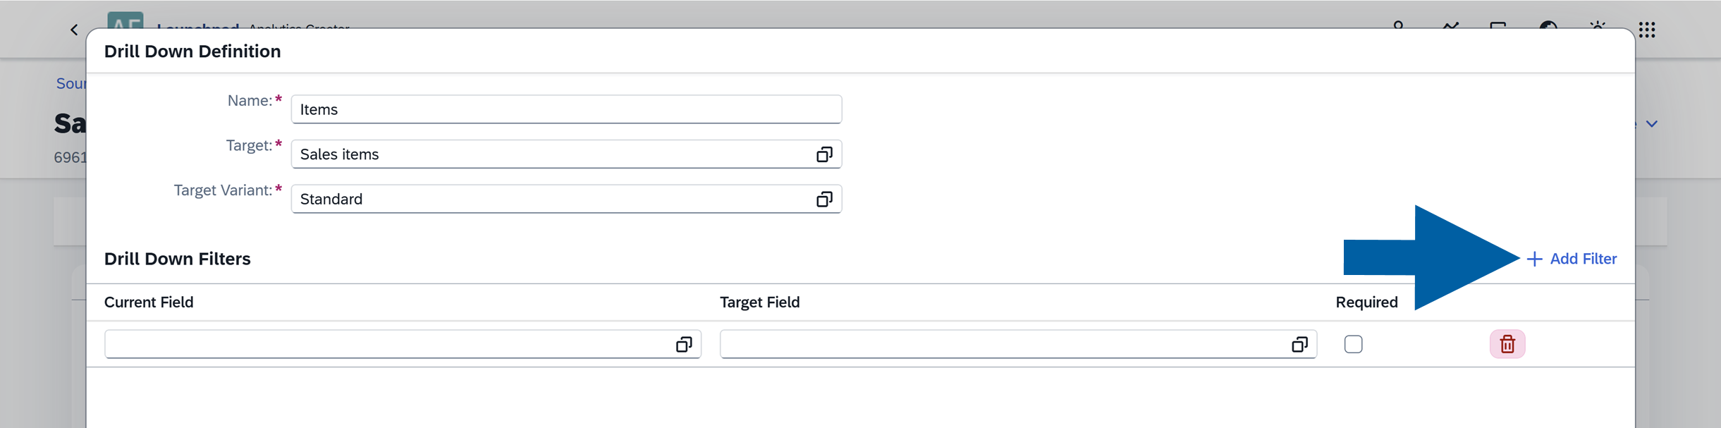Viewport: 1721px width, 428px height.
Task: Click the AE application logo
Action: click(125, 25)
